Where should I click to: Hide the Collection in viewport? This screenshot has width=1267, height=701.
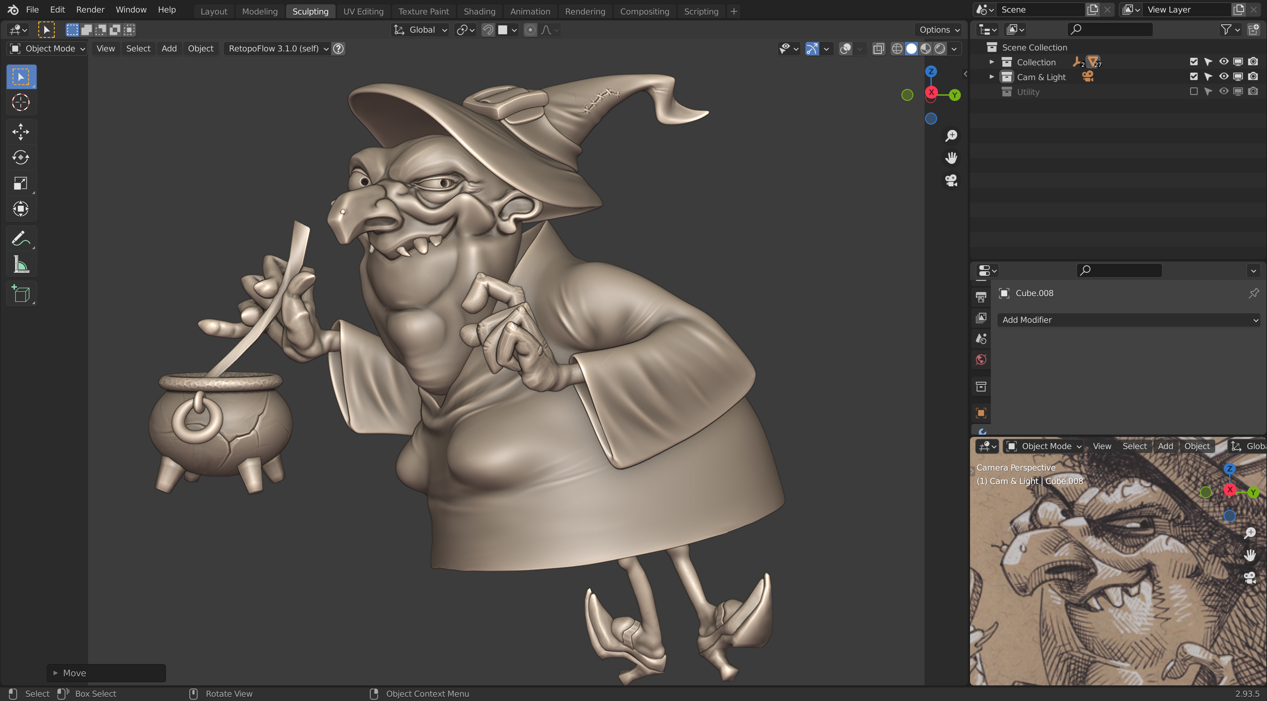tap(1223, 62)
